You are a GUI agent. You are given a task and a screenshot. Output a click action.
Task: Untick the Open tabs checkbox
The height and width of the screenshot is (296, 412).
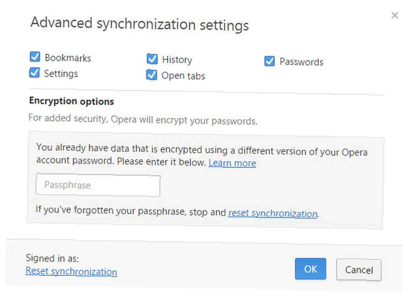click(152, 75)
